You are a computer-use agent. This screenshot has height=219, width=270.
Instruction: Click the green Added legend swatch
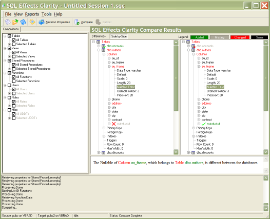[199, 37]
